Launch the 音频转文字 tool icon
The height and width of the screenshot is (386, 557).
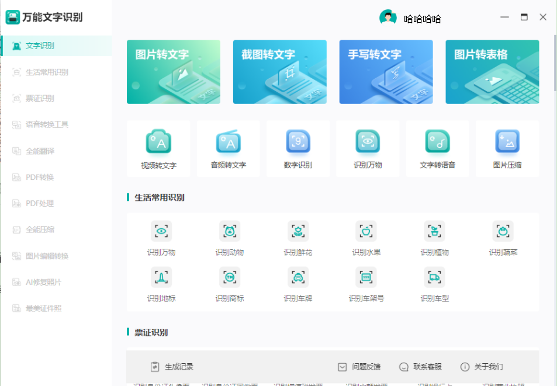pos(228,141)
